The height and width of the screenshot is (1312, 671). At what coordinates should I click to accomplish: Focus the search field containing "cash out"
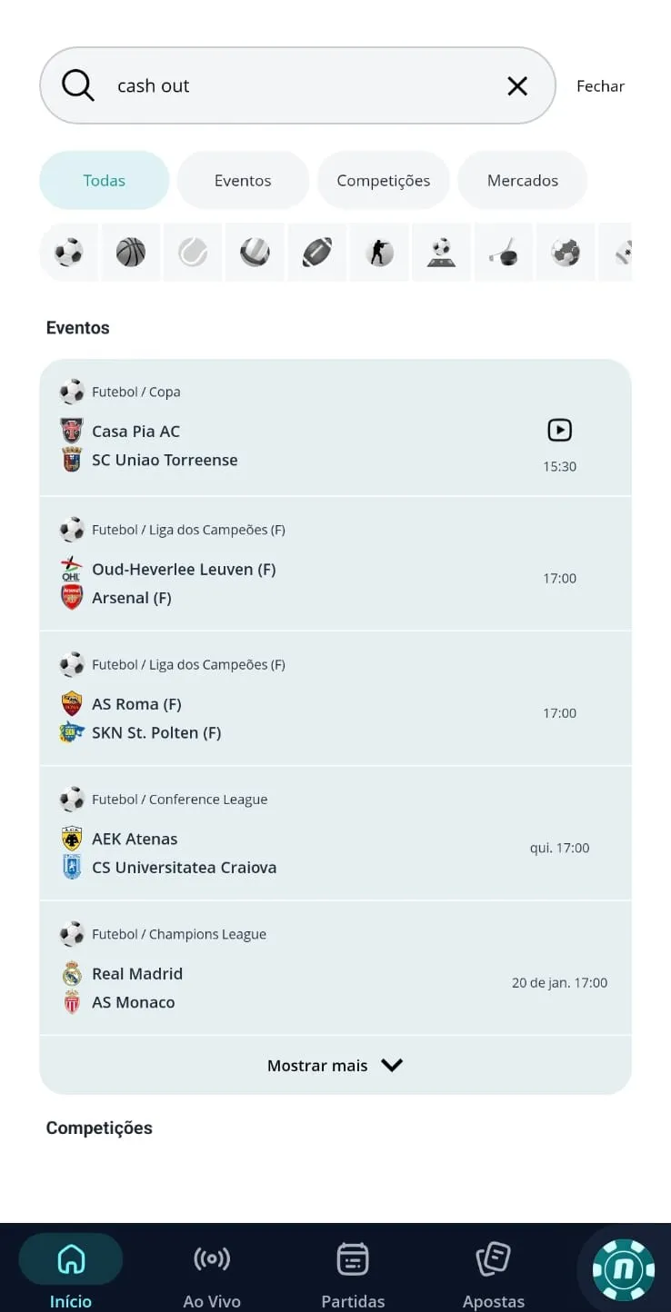tap(300, 85)
